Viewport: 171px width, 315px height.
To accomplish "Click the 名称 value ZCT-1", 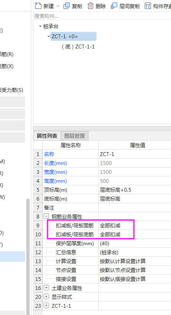I will (x=135, y=154).
